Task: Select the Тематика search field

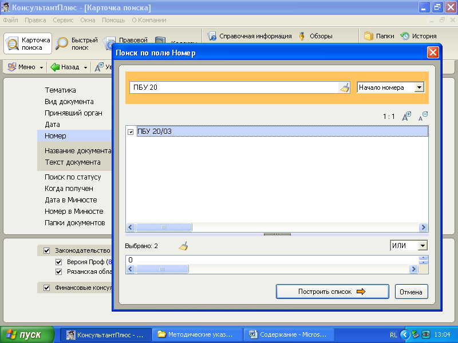Action: (60, 90)
